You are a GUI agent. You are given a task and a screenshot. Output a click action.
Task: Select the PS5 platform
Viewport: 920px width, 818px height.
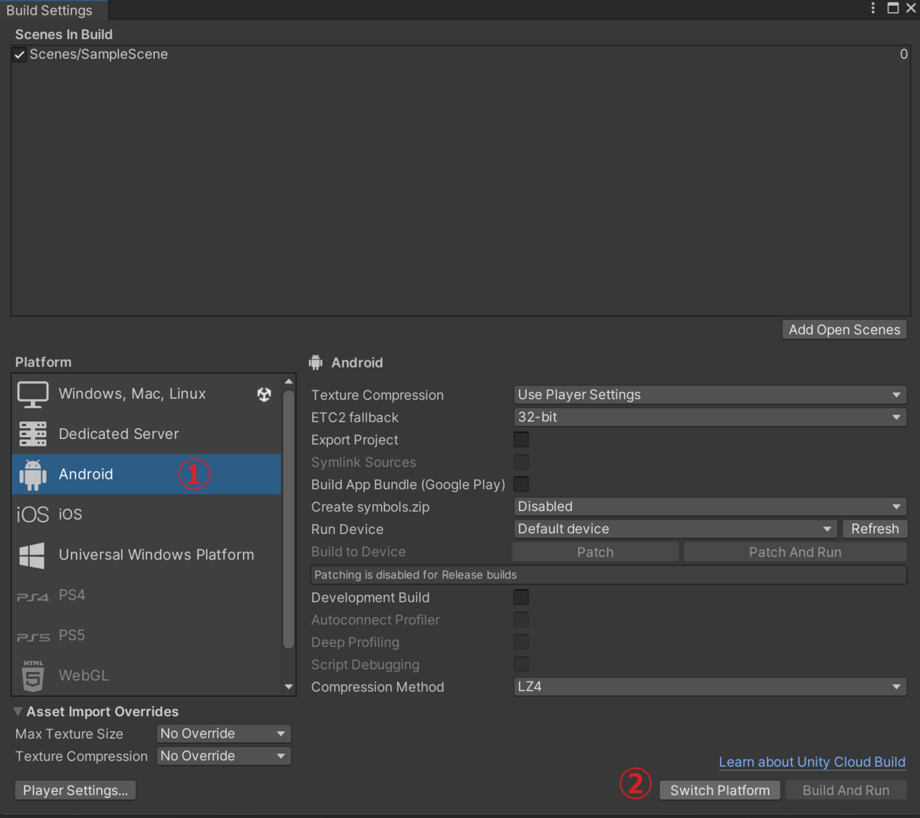click(146, 635)
